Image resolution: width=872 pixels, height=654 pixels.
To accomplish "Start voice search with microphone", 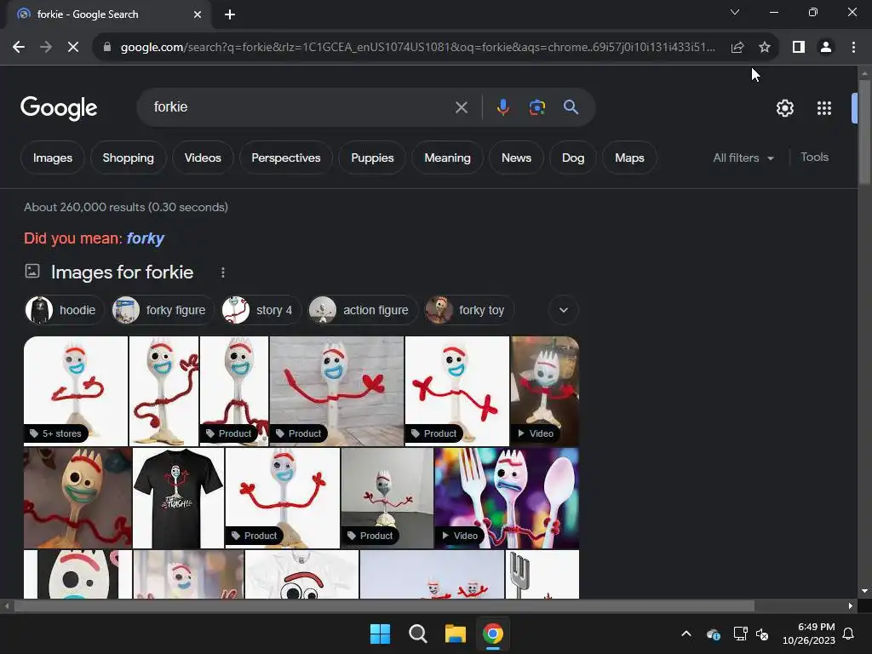I will (x=502, y=107).
